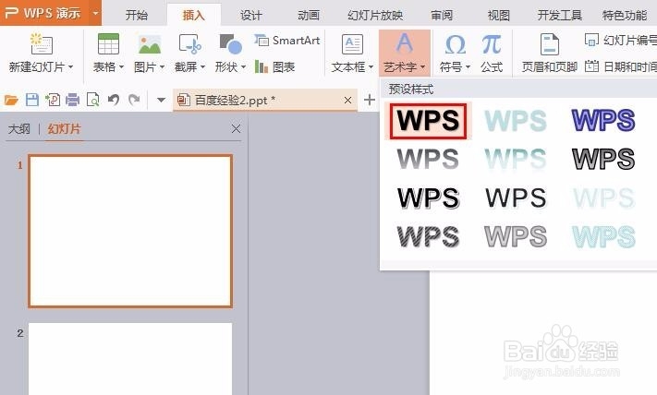Select the faint pale teal WordArt preset in third row
This screenshot has height=395, width=657.
[603, 197]
